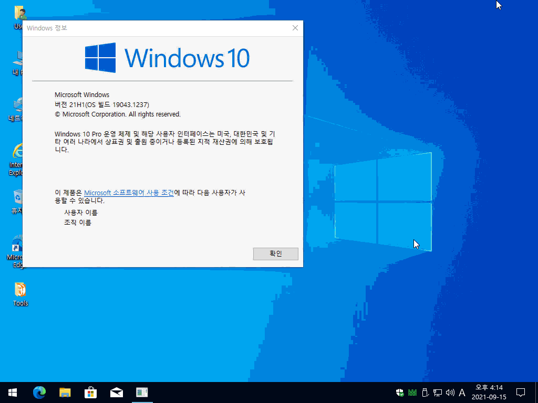Click the 사용자 이름 label
This screenshot has height=403, width=538.
click(x=81, y=213)
